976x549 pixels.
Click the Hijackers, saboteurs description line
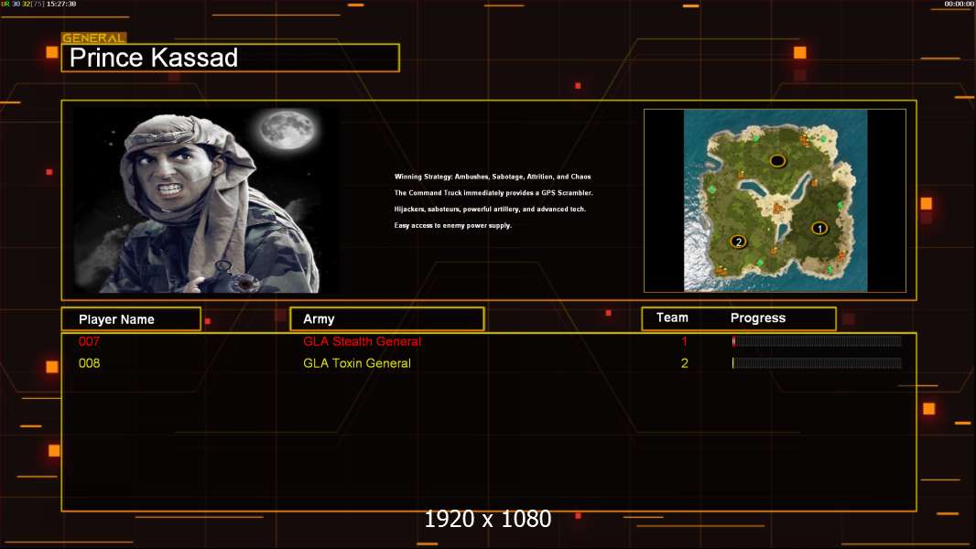click(490, 209)
